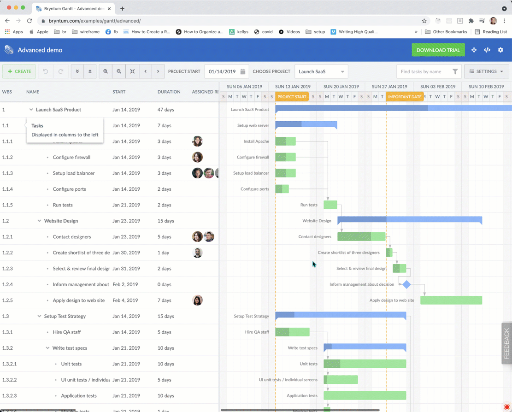This screenshot has height=412, width=512.
Task: Open the Chrome profile avatar
Action: point(494,21)
